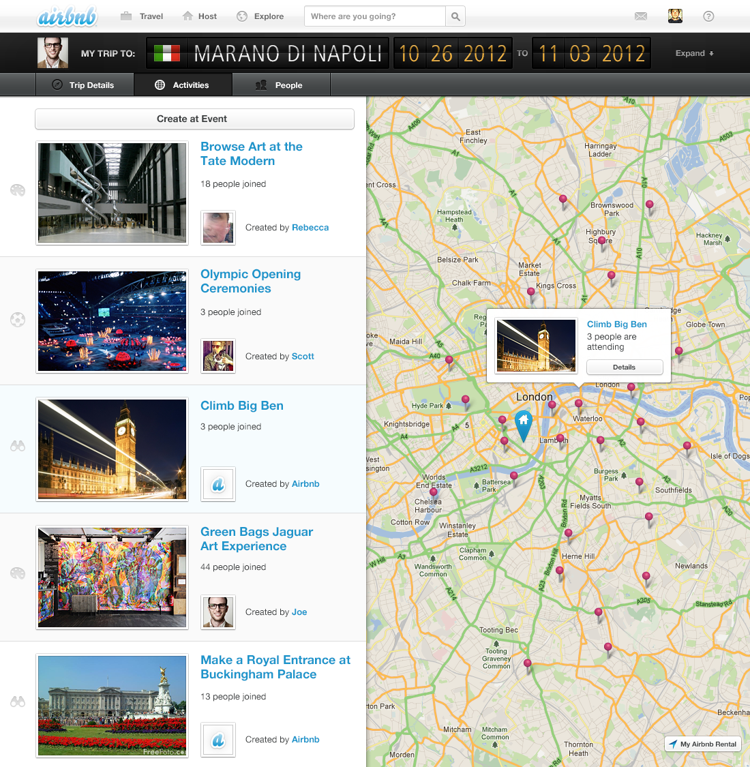Click the map pin near Brownswood Park
750x767 pixels.
point(649,207)
